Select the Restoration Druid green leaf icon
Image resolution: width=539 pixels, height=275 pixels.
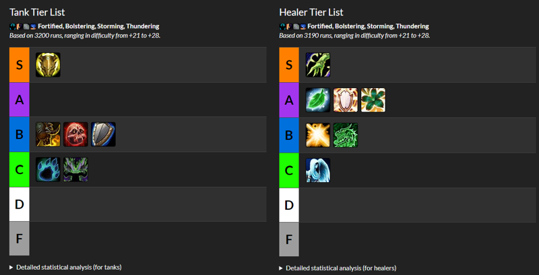point(318,100)
